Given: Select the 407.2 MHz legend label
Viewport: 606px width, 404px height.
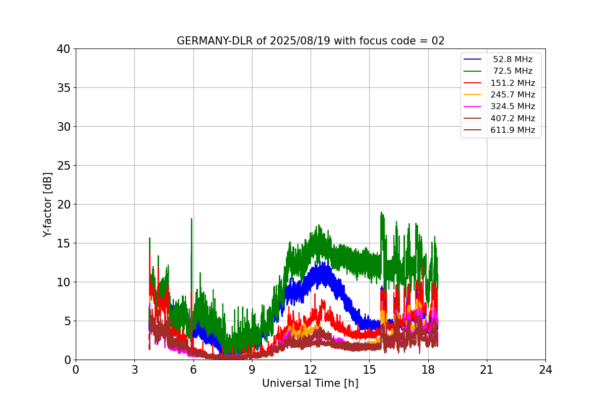Looking at the screenshot, I should coord(513,118).
